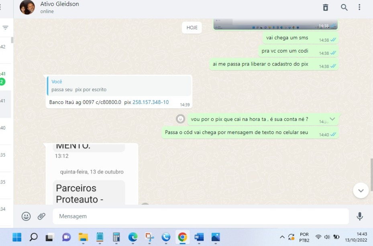This screenshot has height=246, width=373.
Task: Click the Ativo Gleidson contact name
Action: point(59,4)
